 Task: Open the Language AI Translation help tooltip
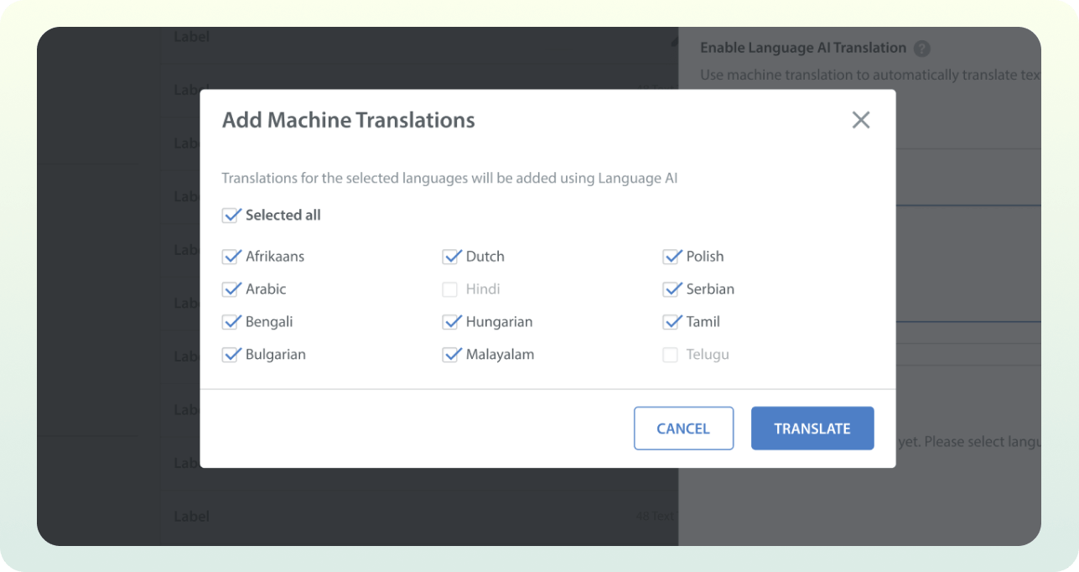click(921, 48)
